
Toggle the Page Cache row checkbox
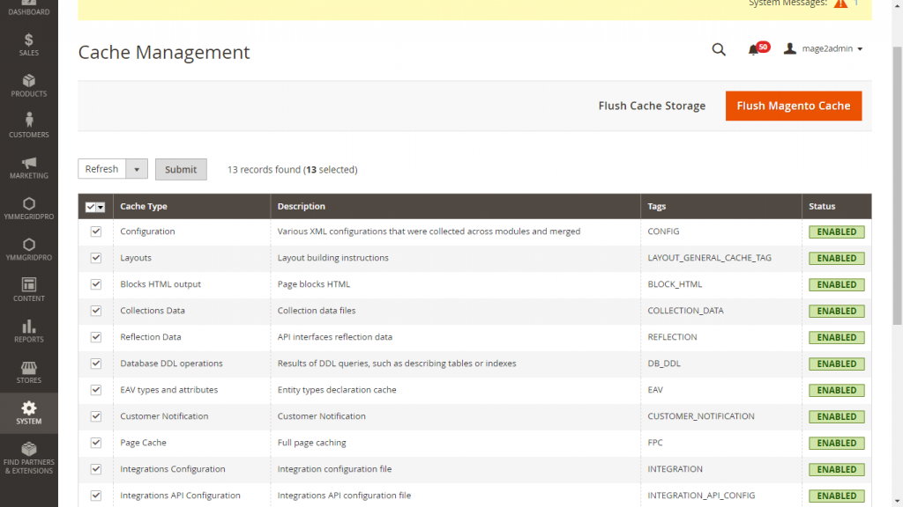[x=96, y=443]
